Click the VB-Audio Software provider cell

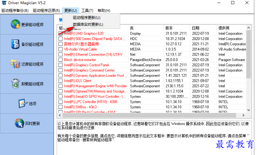[x=232, y=49]
